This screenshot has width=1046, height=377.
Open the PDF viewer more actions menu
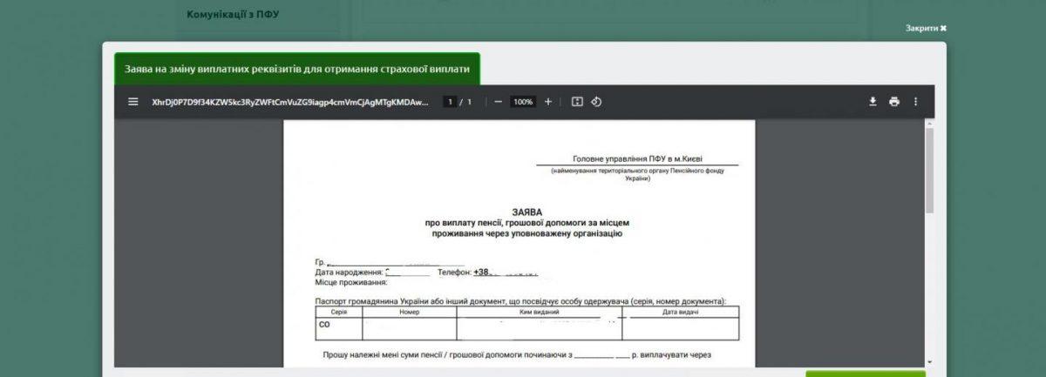pos(915,102)
